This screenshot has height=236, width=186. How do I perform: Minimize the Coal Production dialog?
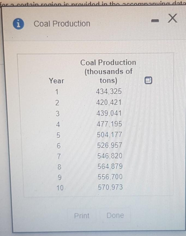pyautogui.click(x=155, y=21)
